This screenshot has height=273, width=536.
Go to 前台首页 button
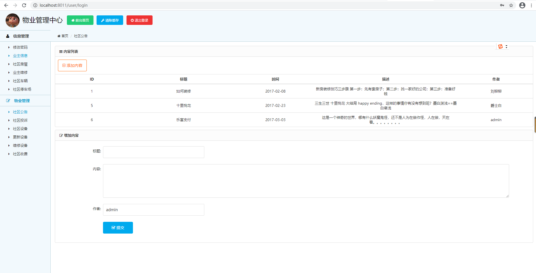click(80, 20)
